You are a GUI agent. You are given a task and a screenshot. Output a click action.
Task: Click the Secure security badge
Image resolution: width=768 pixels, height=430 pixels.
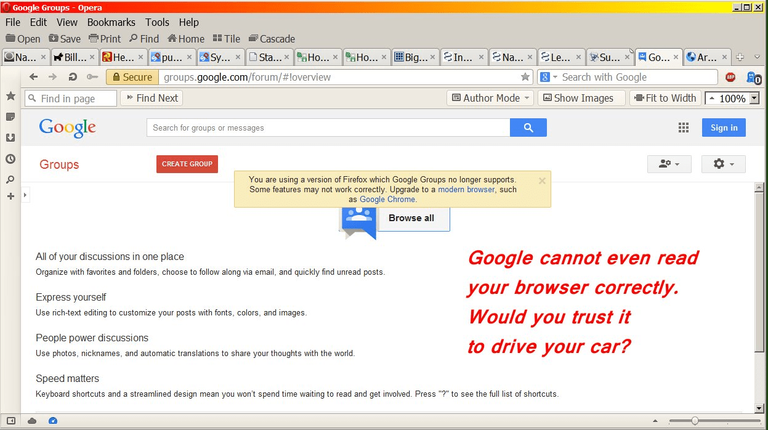click(x=132, y=77)
